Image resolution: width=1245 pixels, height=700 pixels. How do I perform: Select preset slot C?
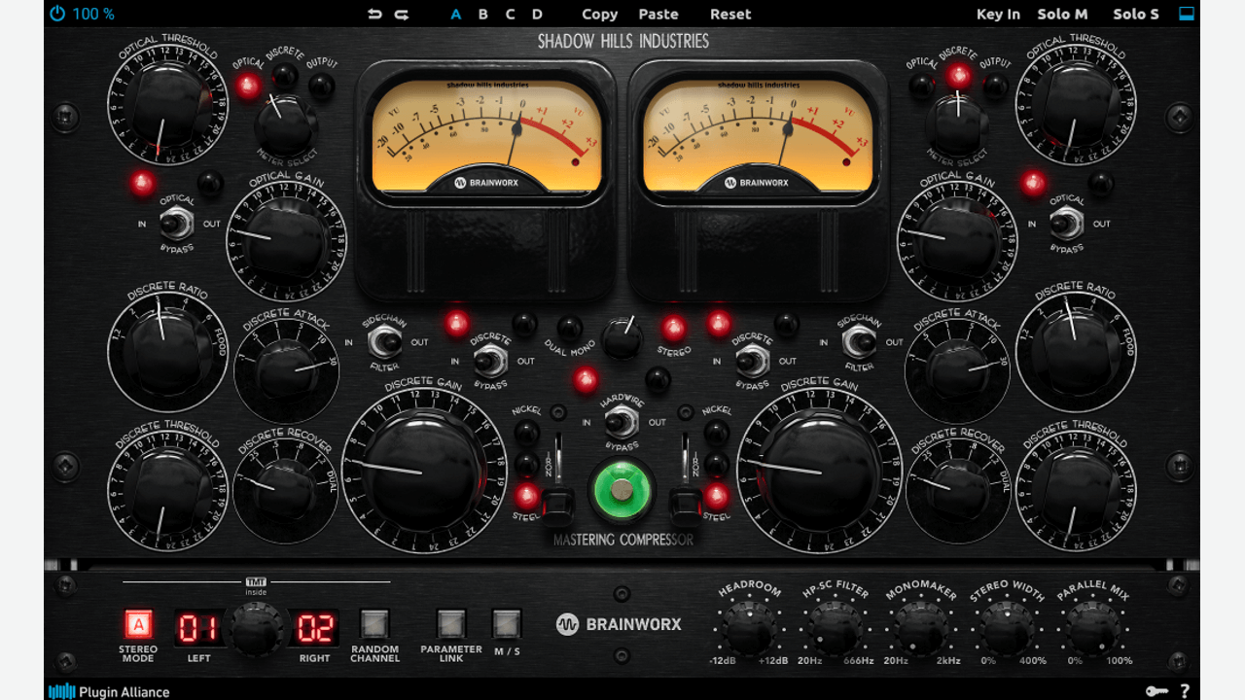[x=511, y=14]
